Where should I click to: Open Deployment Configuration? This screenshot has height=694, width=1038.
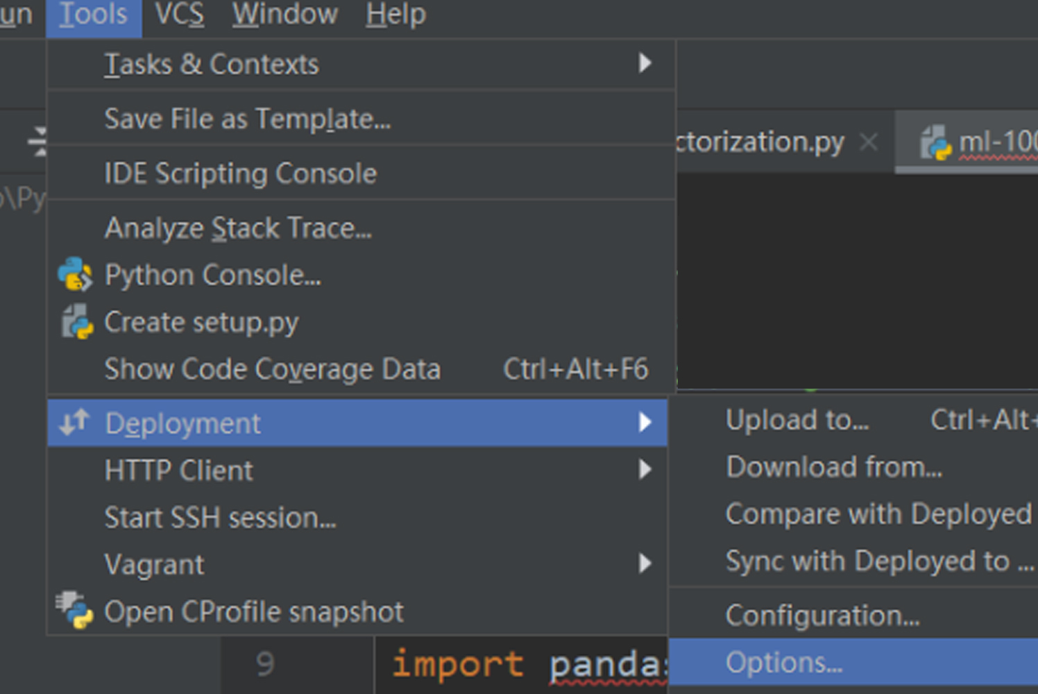coord(853,615)
